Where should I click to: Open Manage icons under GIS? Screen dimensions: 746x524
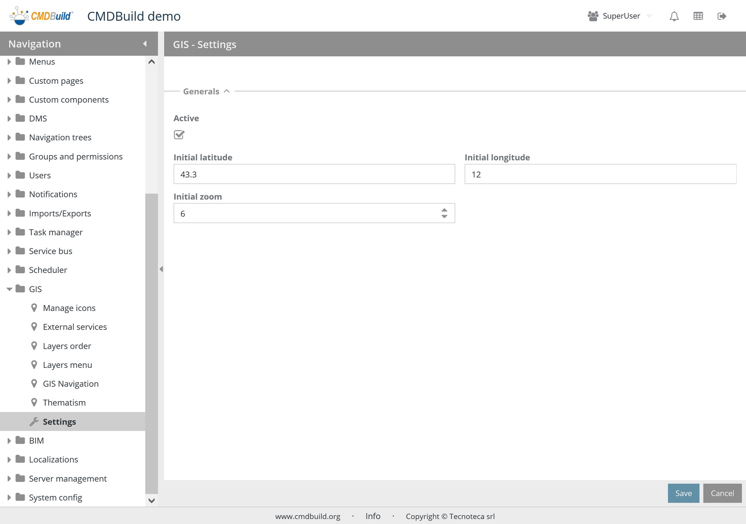69,308
